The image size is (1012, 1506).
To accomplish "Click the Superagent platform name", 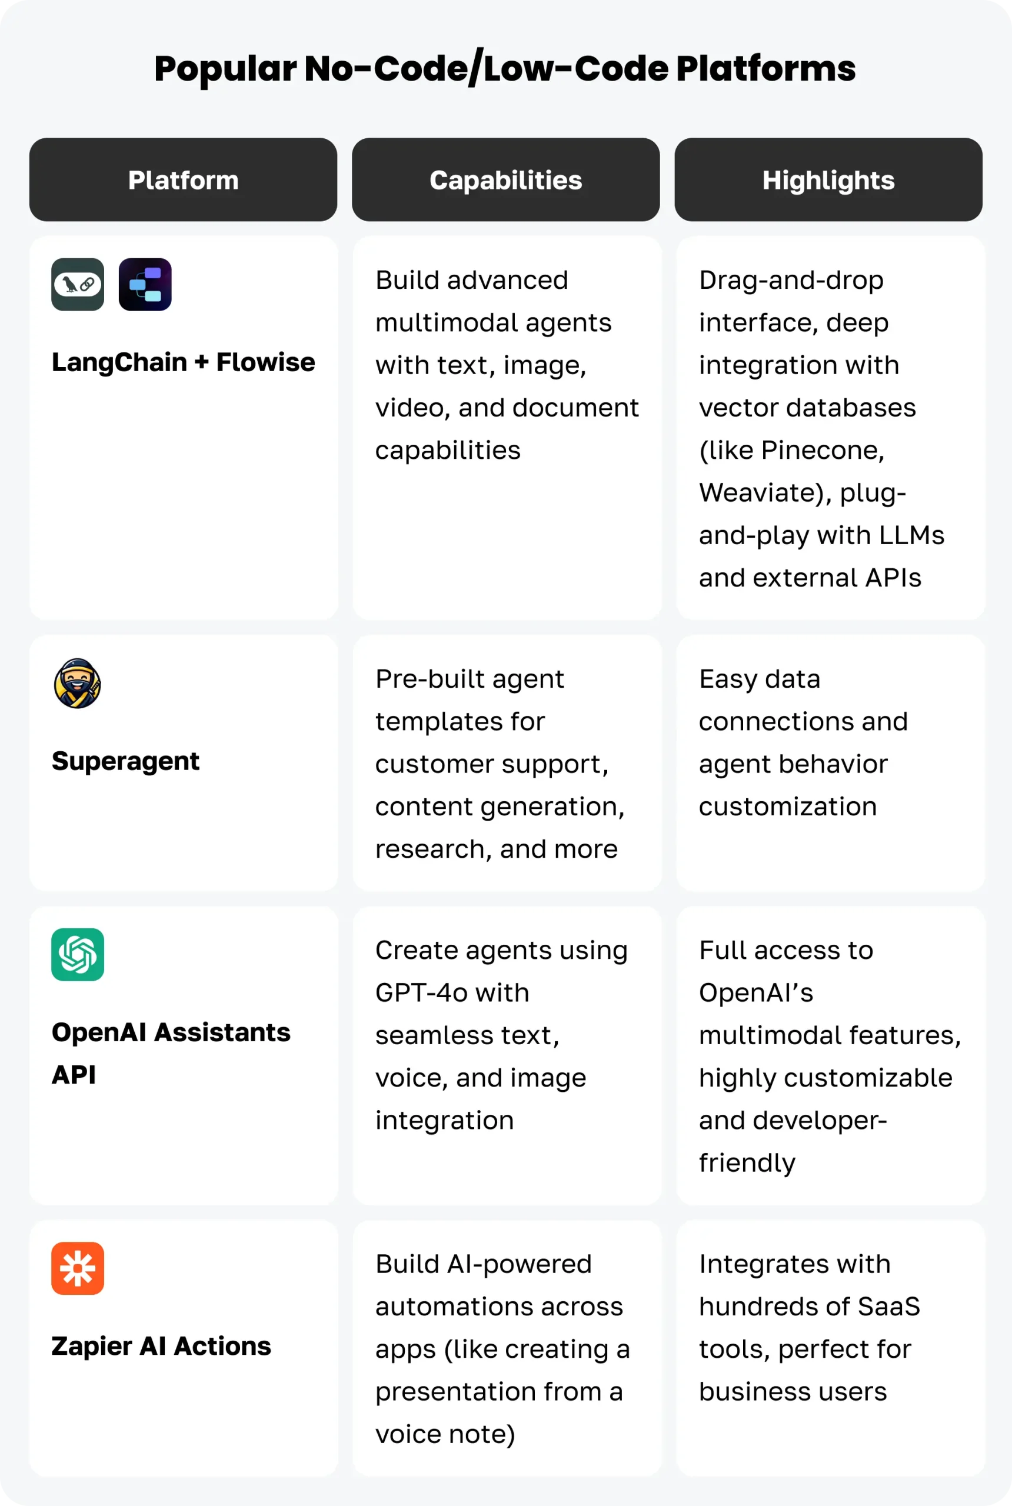I will coord(126,761).
